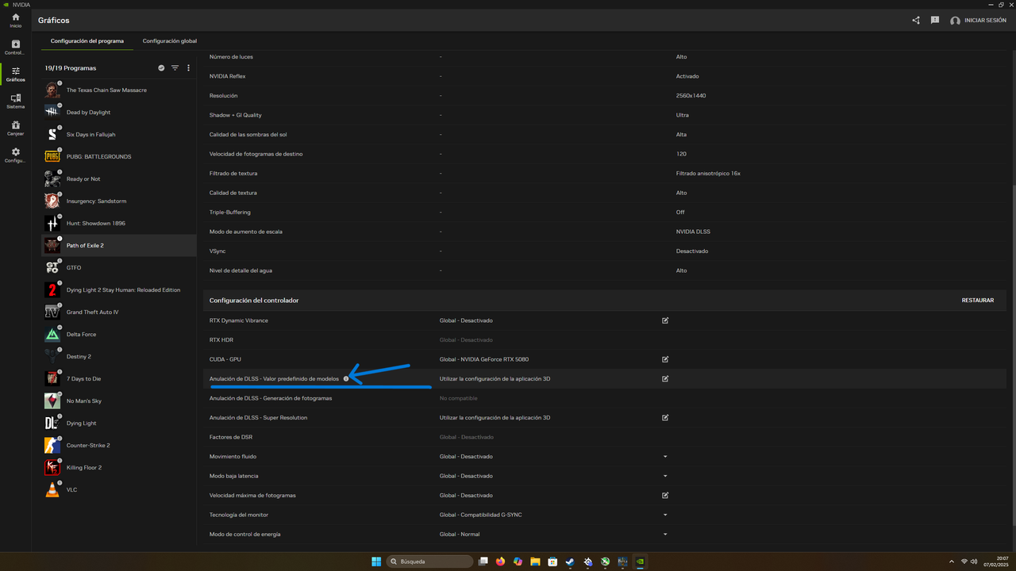Open the three-dot menu above program list
The image size is (1016, 571).
(188, 68)
